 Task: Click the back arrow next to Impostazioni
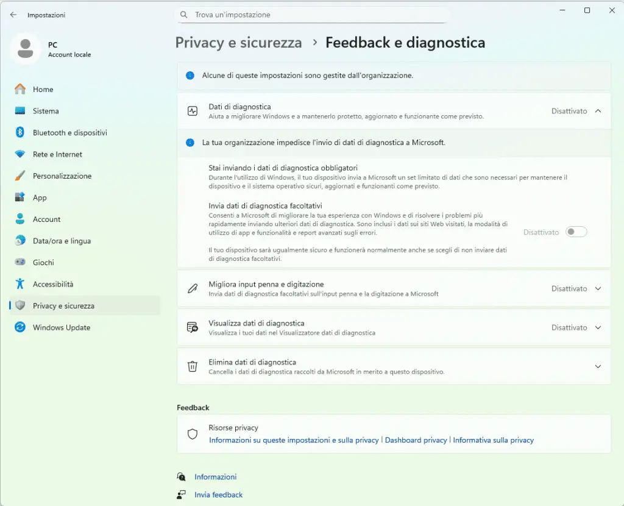(13, 15)
